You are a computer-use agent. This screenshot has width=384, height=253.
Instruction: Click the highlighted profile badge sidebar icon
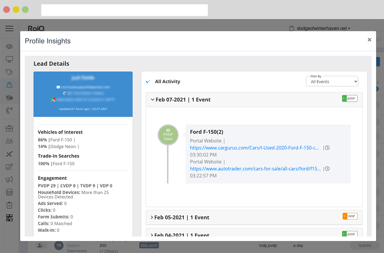coord(9,85)
